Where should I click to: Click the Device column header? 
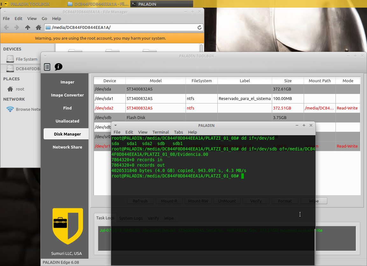[x=109, y=81]
